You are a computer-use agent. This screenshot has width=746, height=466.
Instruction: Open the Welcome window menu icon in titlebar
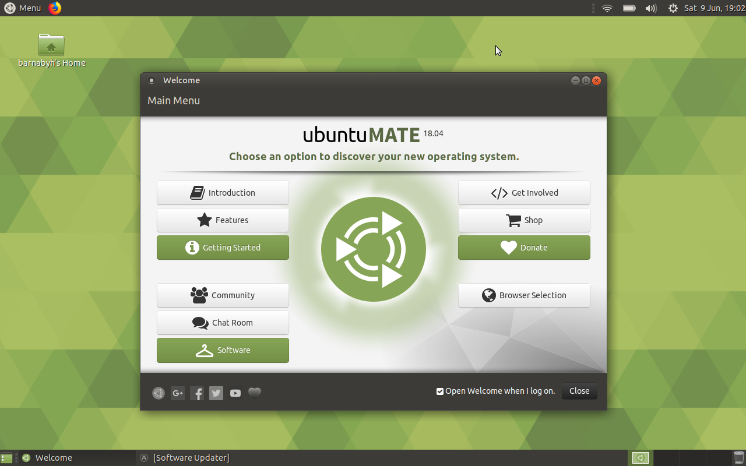point(152,80)
